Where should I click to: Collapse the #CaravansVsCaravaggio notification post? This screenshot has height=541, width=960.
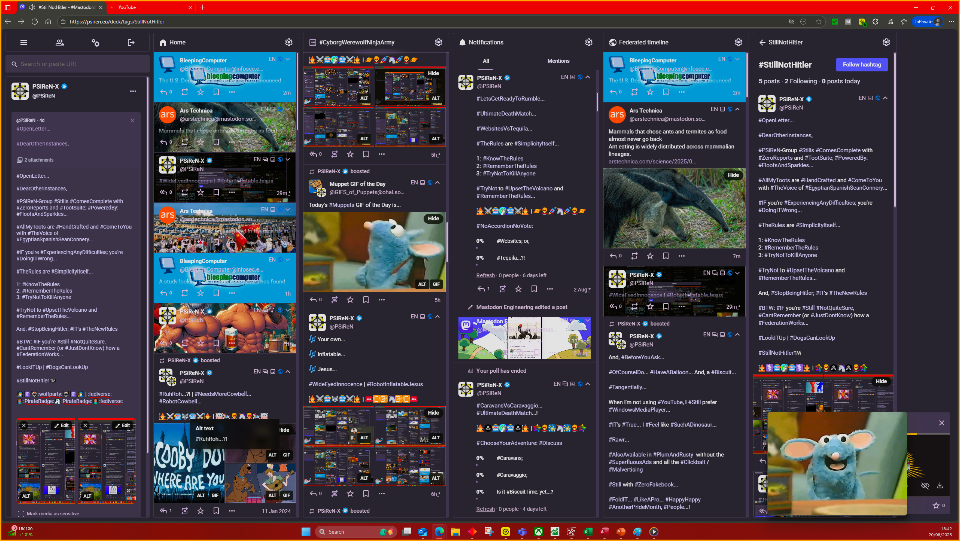point(588,384)
